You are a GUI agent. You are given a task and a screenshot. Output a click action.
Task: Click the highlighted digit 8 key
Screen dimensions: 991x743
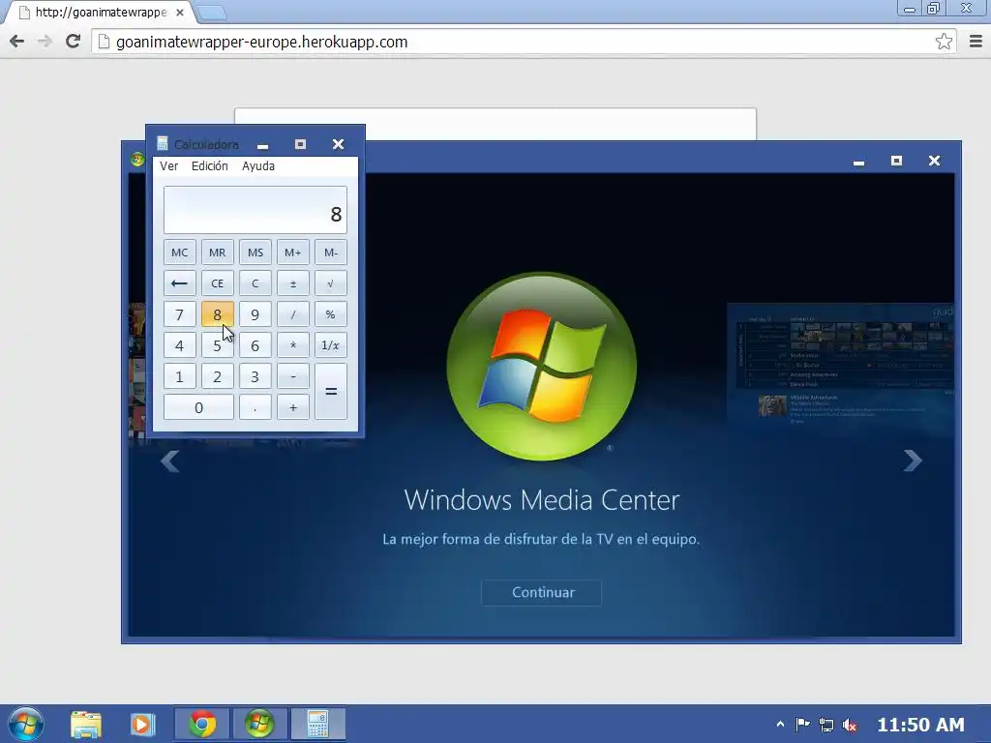point(218,314)
